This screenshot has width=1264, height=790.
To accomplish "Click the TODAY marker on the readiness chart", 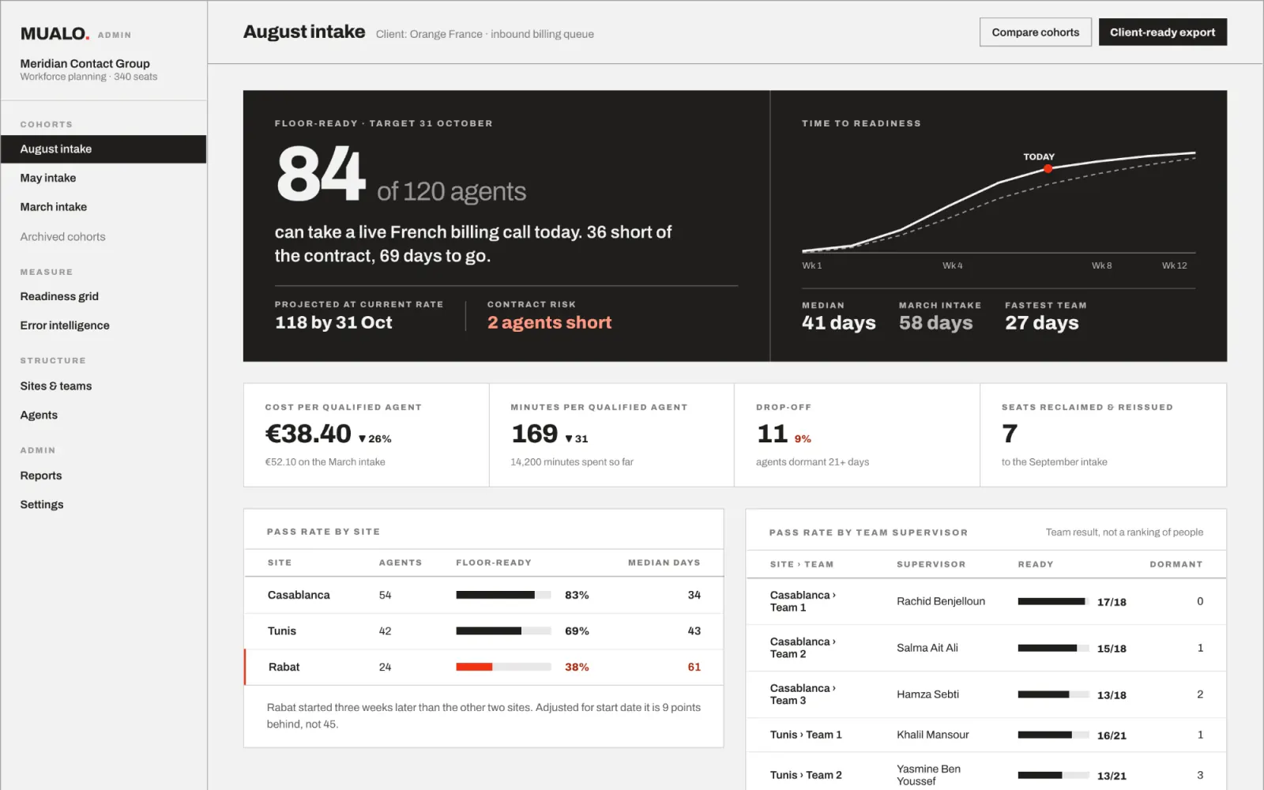I will click(1048, 168).
